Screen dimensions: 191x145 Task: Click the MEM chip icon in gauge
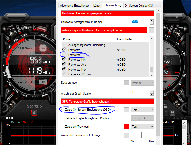point(43,82)
